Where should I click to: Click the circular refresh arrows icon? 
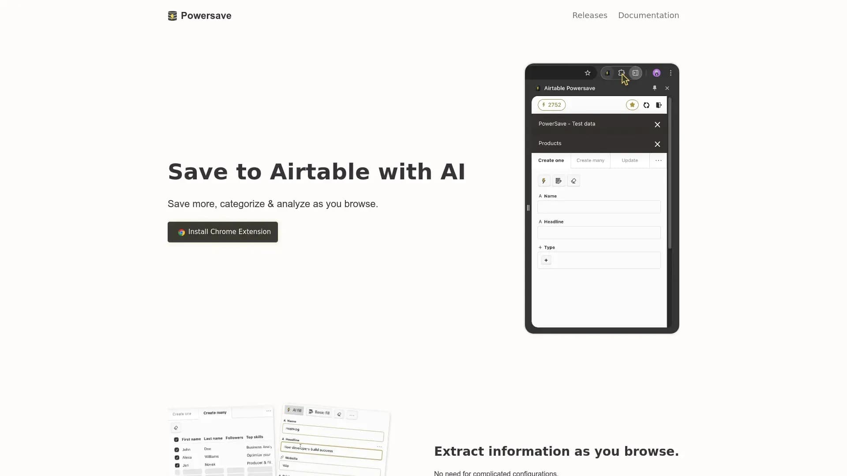tap(646, 105)
